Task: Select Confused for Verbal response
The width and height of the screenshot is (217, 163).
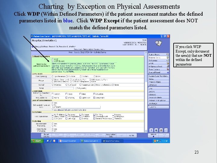Action: pos(66,85)
